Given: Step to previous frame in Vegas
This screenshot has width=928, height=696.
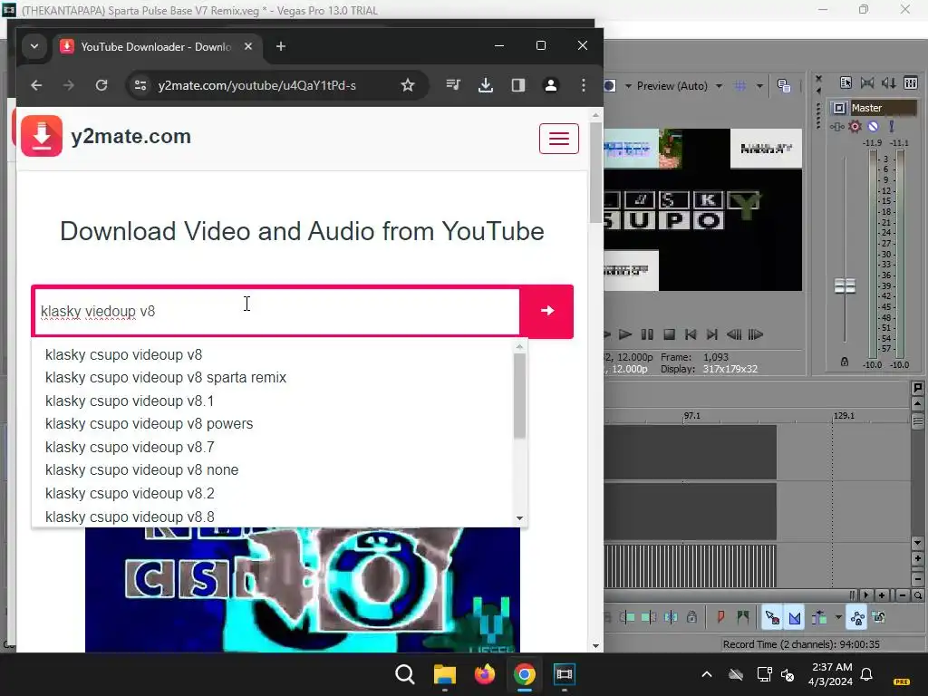Looking at the screenshot, I should [x=734, y=334].
